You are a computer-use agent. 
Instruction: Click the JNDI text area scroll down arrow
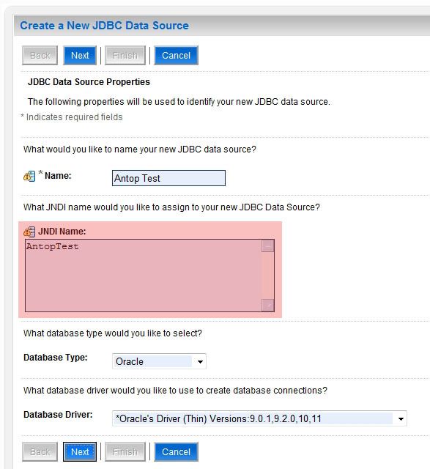pos(268,305)
